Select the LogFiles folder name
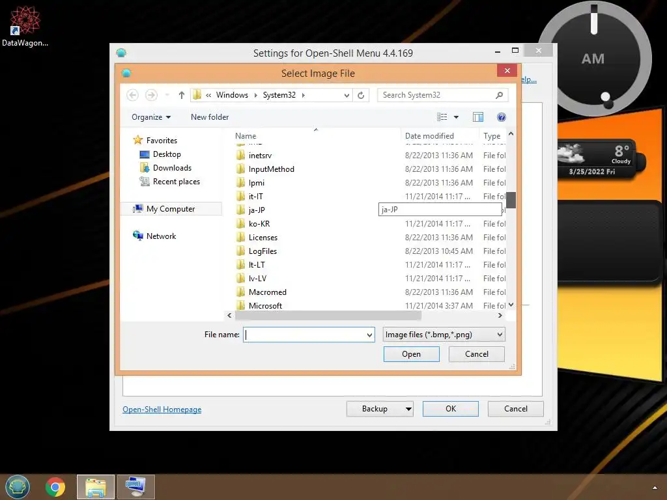The image size is (667, 500). pyautogui.click(x=263, y=251)
